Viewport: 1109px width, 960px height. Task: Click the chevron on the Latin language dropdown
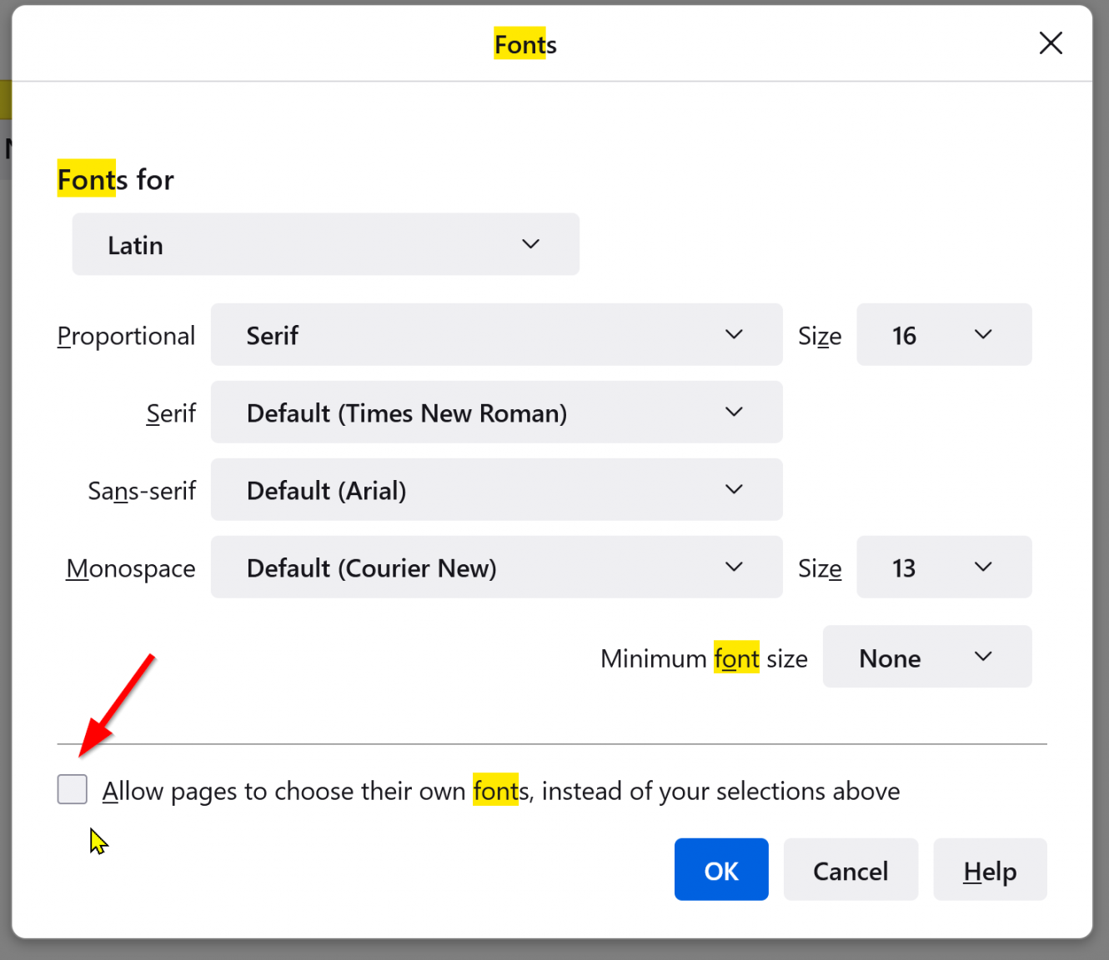click(530, 244)
